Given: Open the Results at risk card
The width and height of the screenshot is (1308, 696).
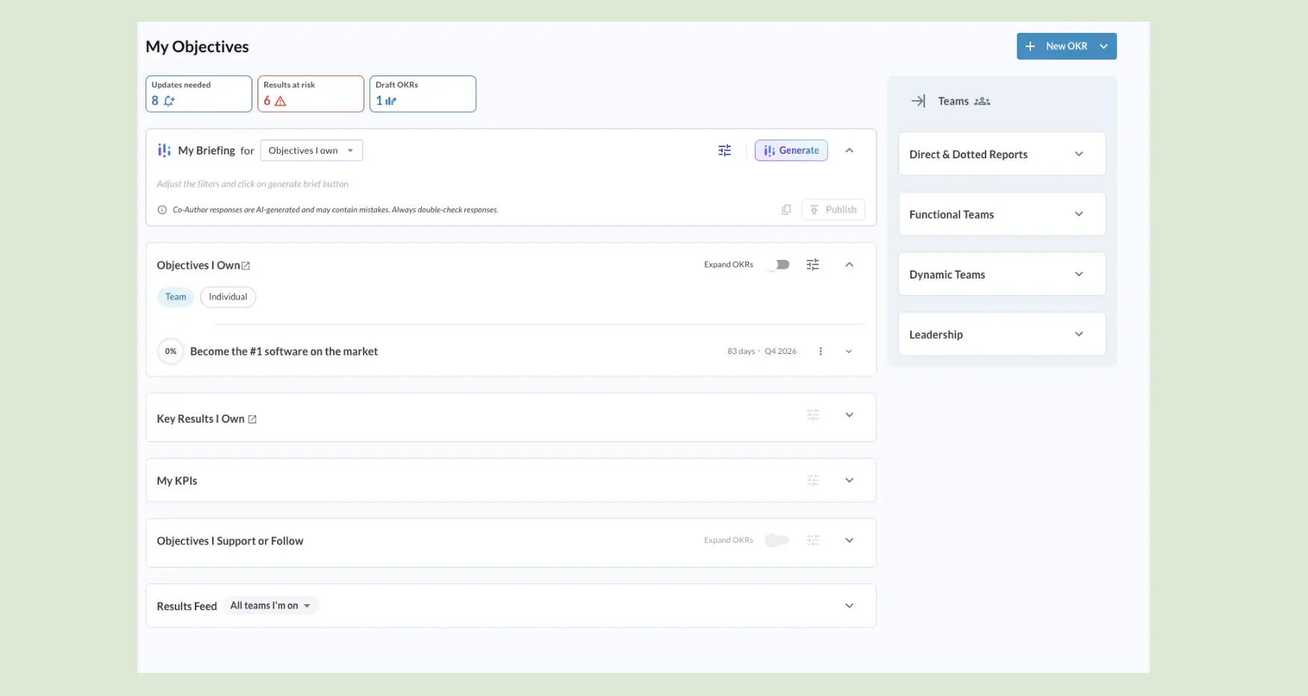Looking at the screenshot, I should [311, 94].
